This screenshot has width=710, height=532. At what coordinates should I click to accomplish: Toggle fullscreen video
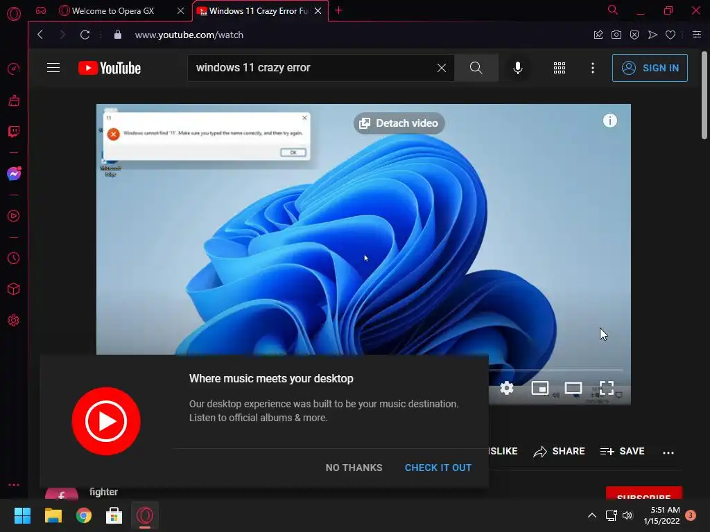607,388
